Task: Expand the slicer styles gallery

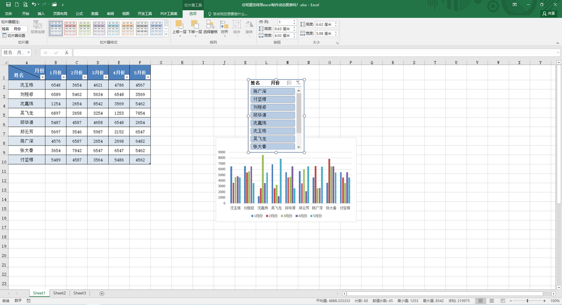Action: coord(166,34)
